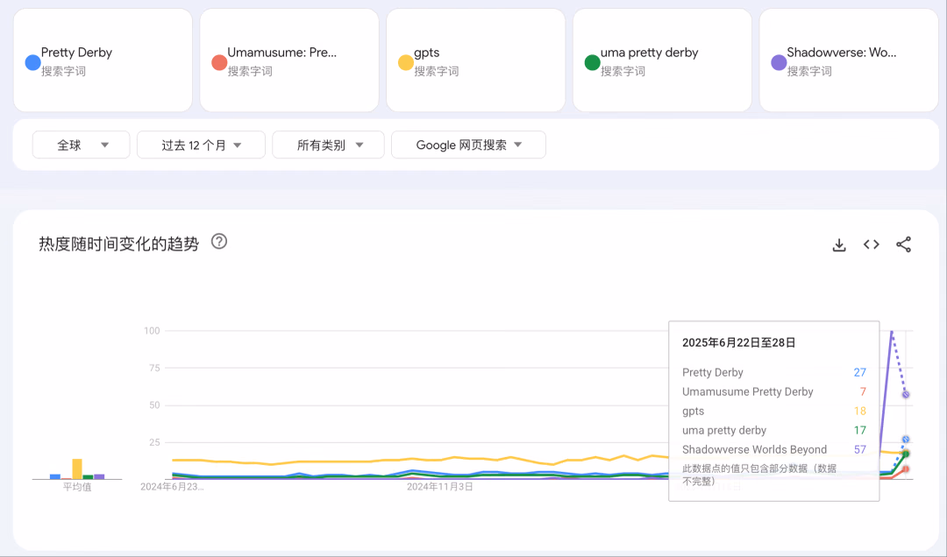Viewport: 947px width, 557px height.
Task: Click the 2024年6月23... axis label
Action: coord(172,486)
